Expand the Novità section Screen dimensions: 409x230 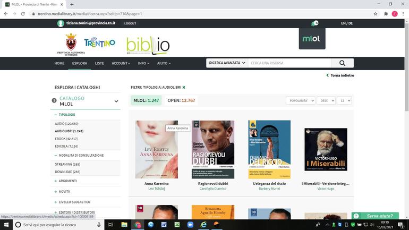tap(62, 191)
